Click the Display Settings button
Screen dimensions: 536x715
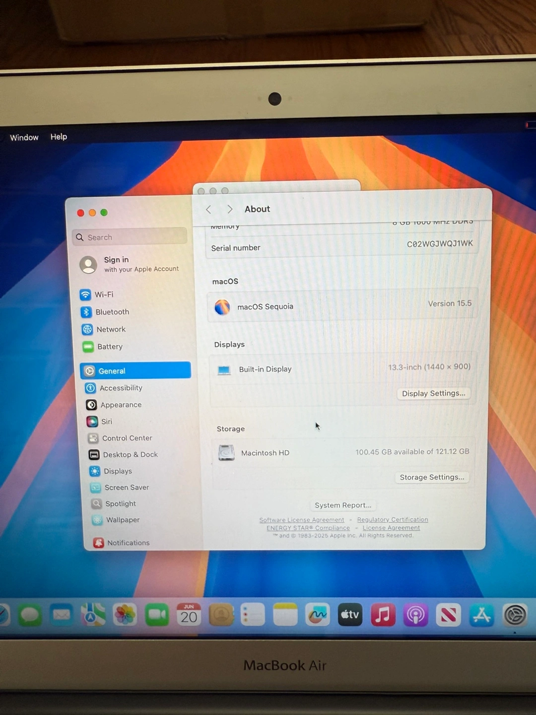click(434, 393)
